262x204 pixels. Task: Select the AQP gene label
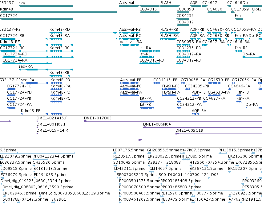193,3
